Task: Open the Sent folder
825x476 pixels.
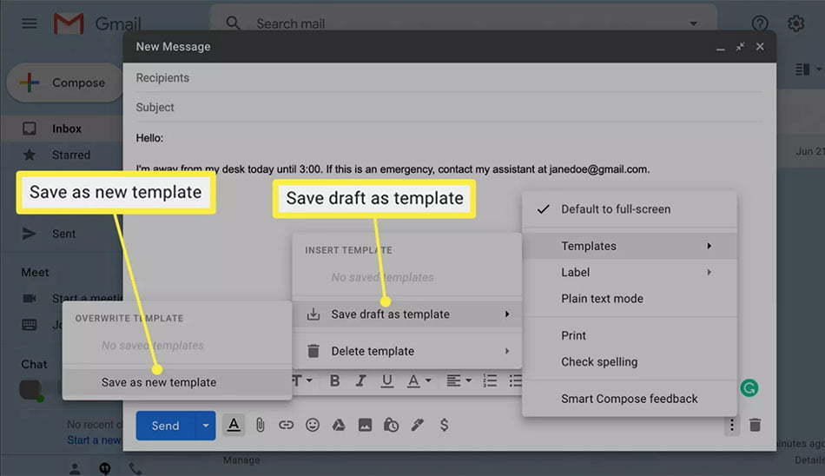Action: 63,234
